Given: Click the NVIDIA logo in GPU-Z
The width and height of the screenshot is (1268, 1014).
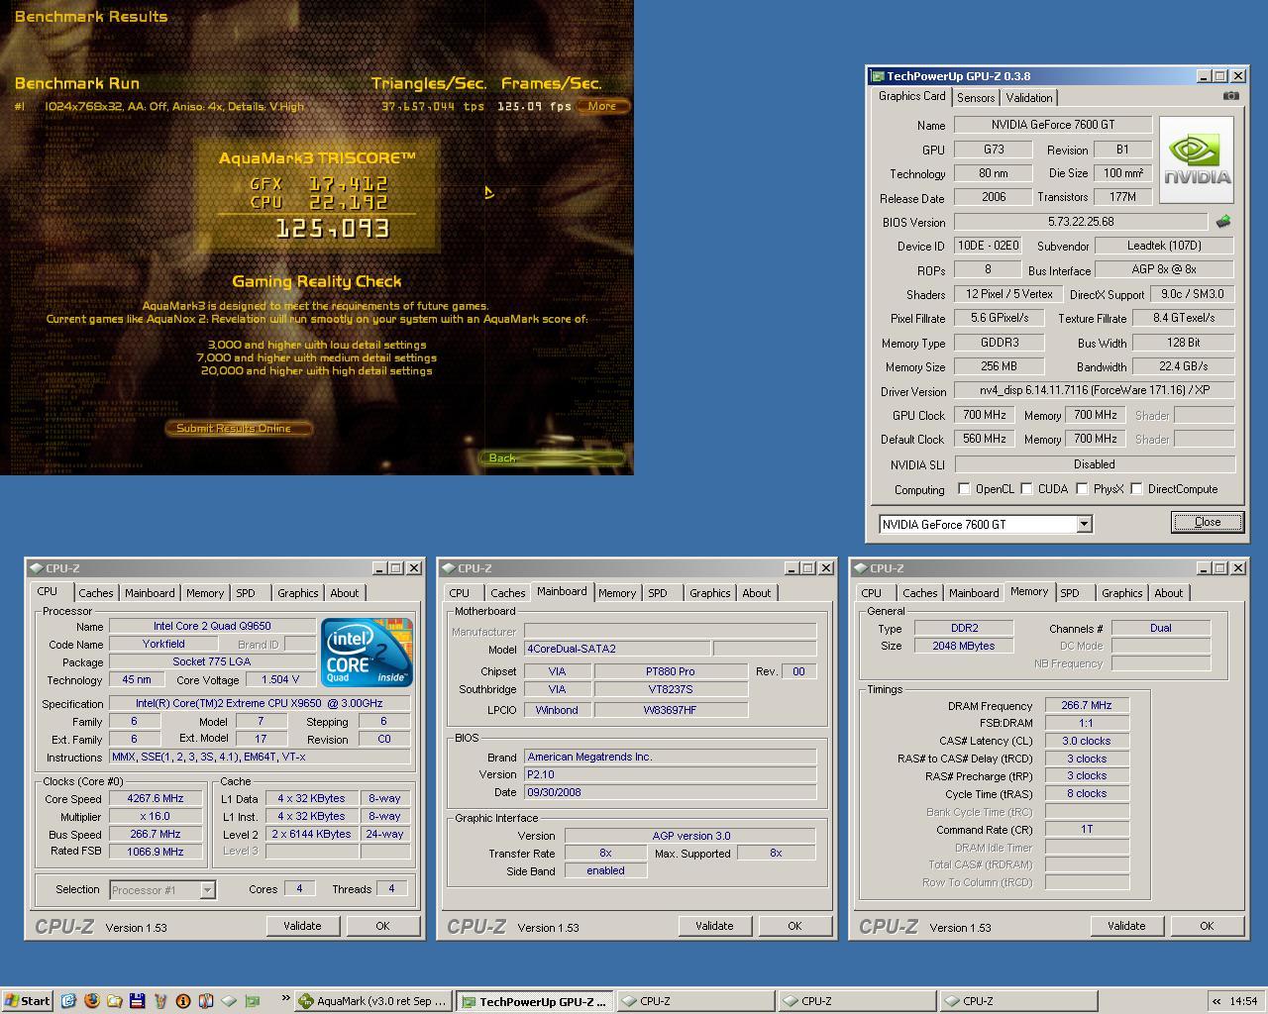Looking at the screenshot, I should coord(1197,160).
